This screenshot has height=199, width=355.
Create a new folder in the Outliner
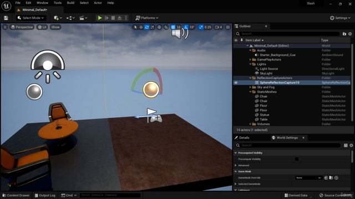click(344, 34)
